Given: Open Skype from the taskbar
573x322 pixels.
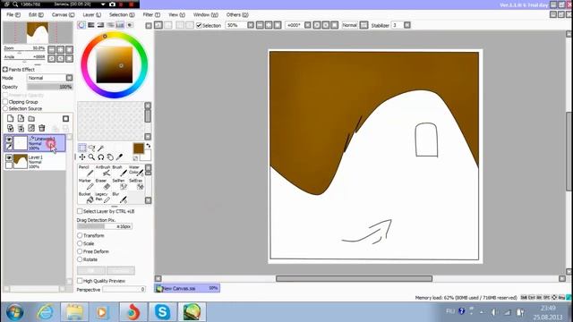Looking at the screenshot, I should pos(162,312).
